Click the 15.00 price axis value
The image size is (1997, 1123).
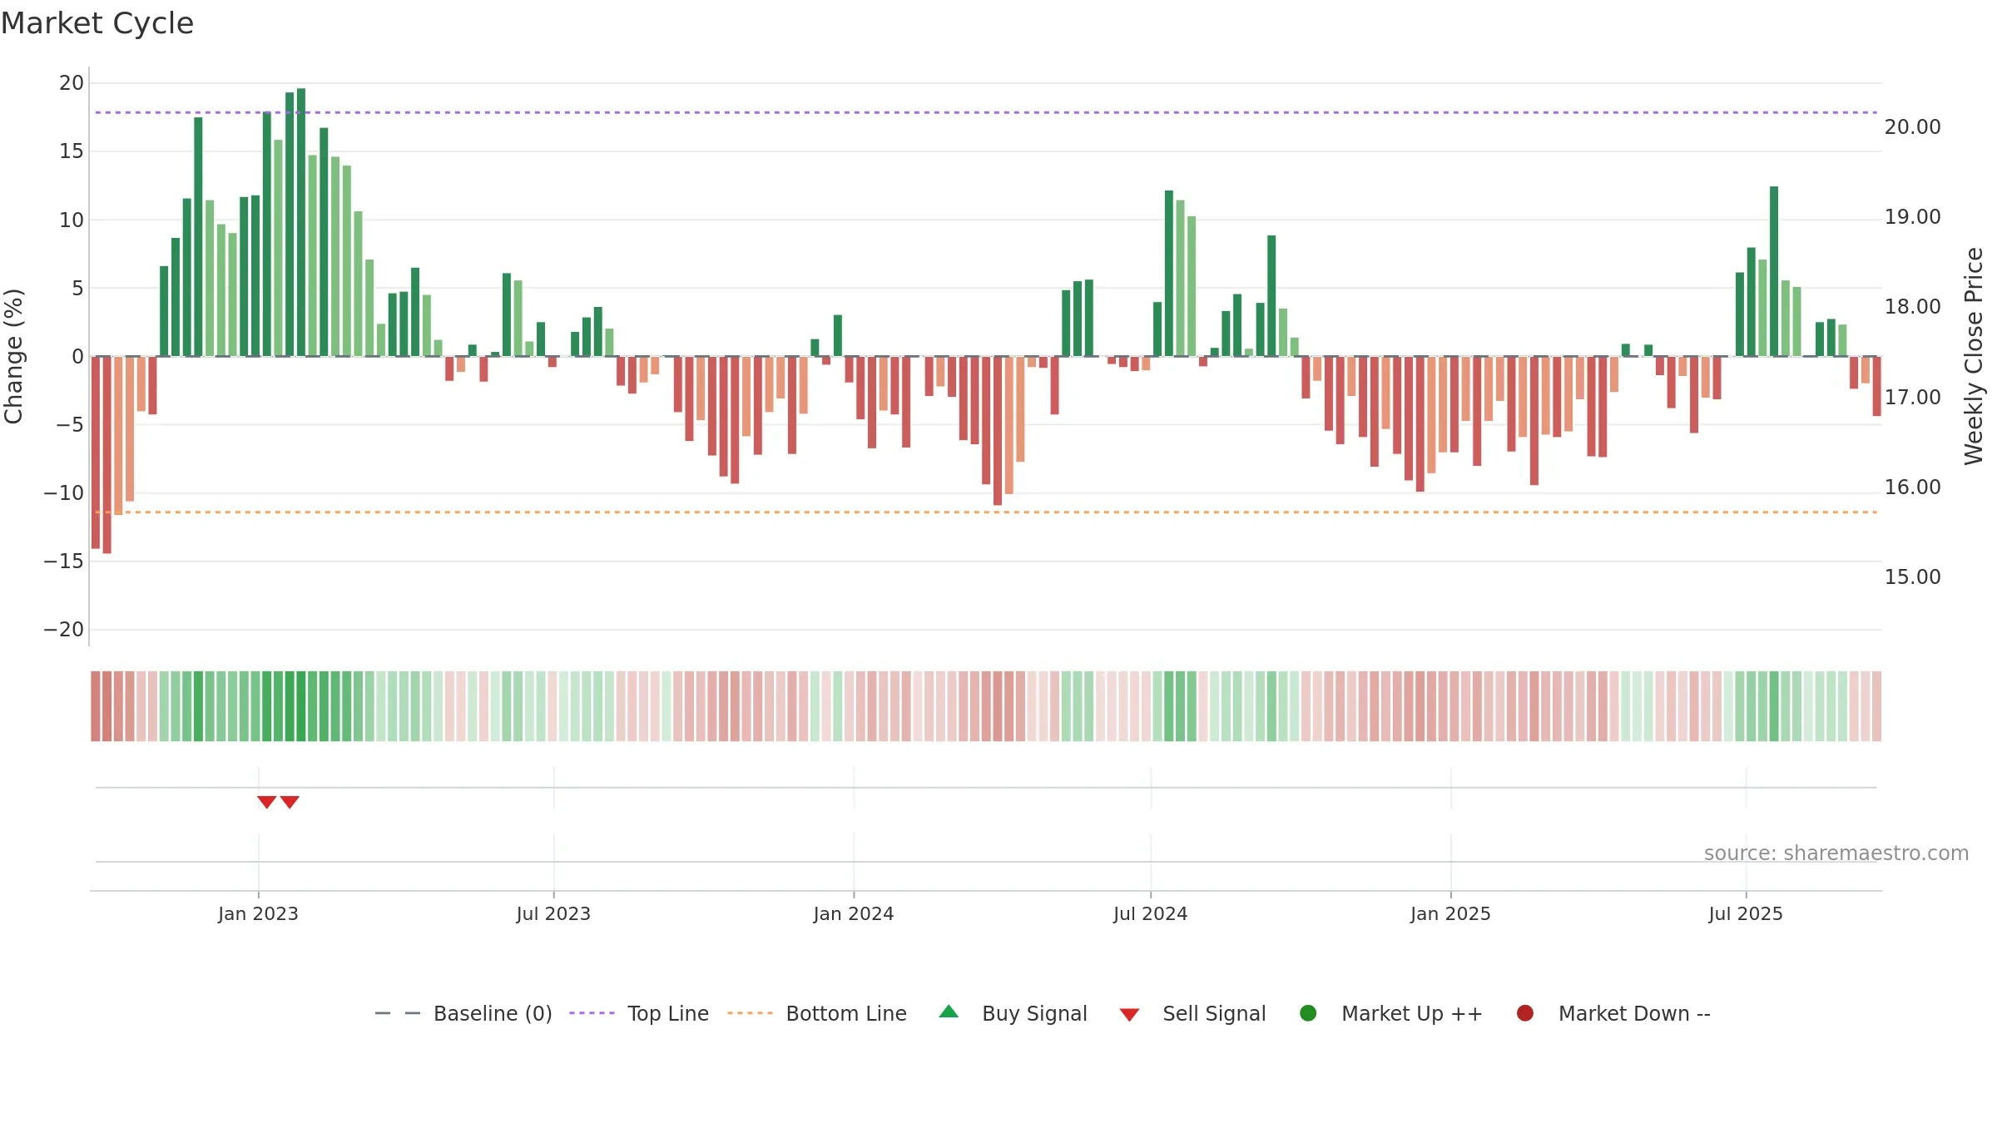pos(1912,577)
